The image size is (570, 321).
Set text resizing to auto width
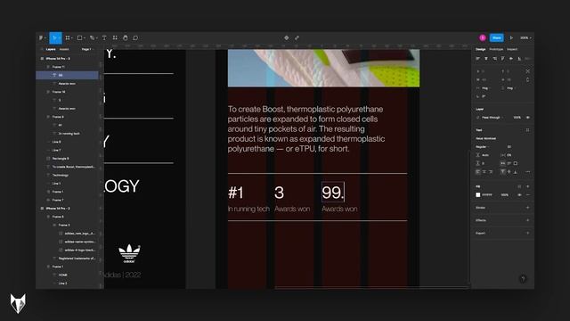click(x=503, y=163)
